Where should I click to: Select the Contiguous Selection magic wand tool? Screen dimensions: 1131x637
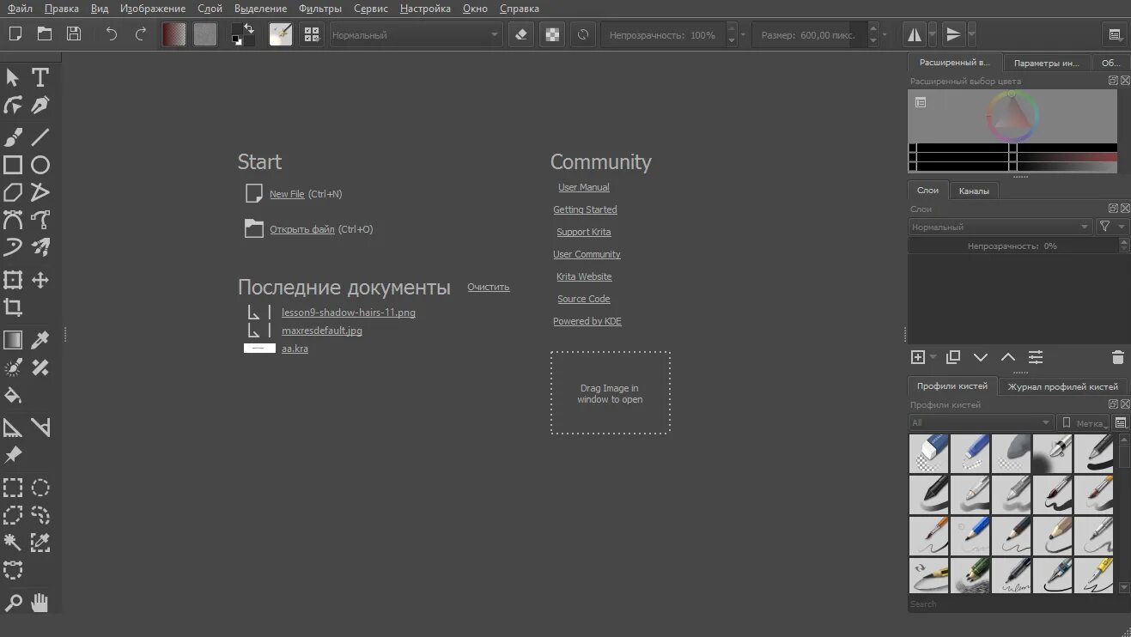(x=13, y=542)
